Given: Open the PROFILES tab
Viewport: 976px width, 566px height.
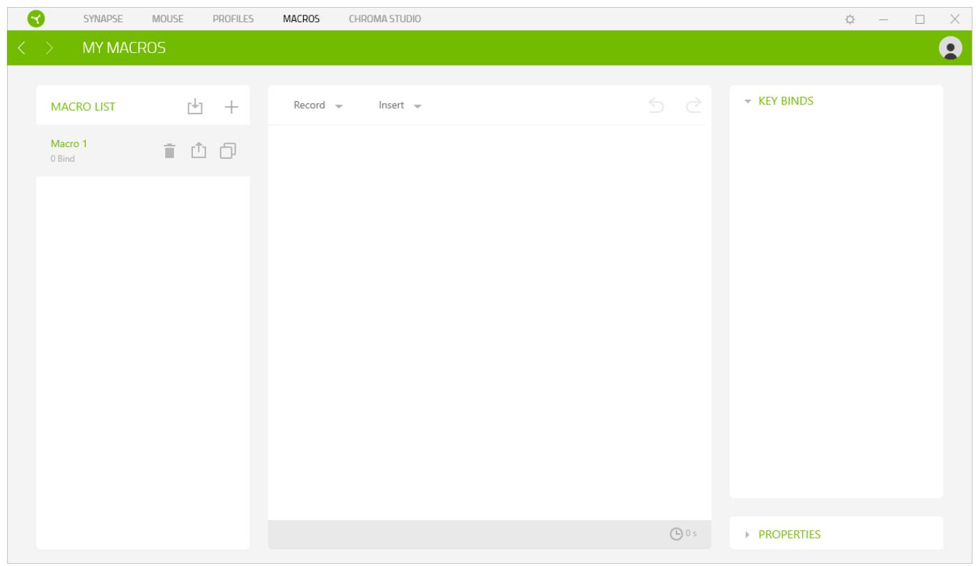Looking at the screenshot, I should point(233,18).
